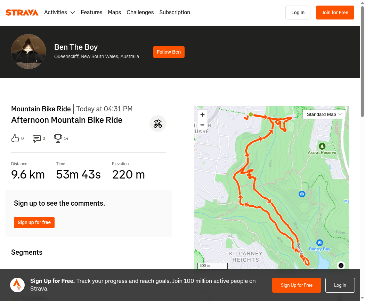Give kudos with the thumbs-up icon
This screenshot has width=365, height=301.
15,138
